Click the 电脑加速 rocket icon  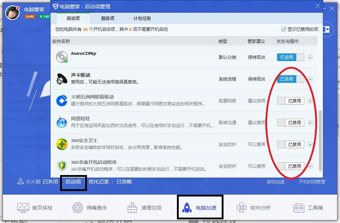(x=187, y=208)
